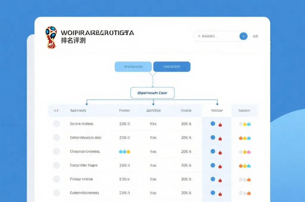Click the World Cup trophy logo
The height and width of the screenshot is (202, 305).
coord(51,37)
